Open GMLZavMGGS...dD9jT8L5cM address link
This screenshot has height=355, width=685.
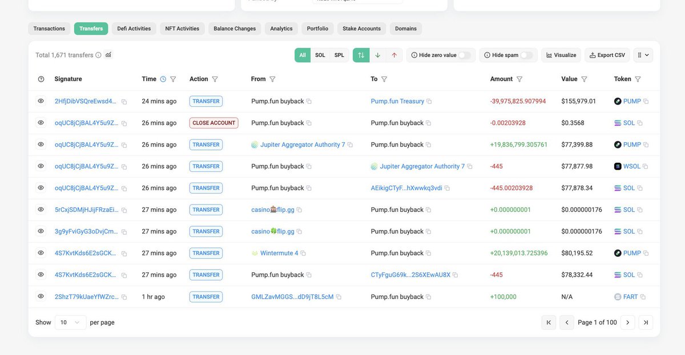point(292,297)
